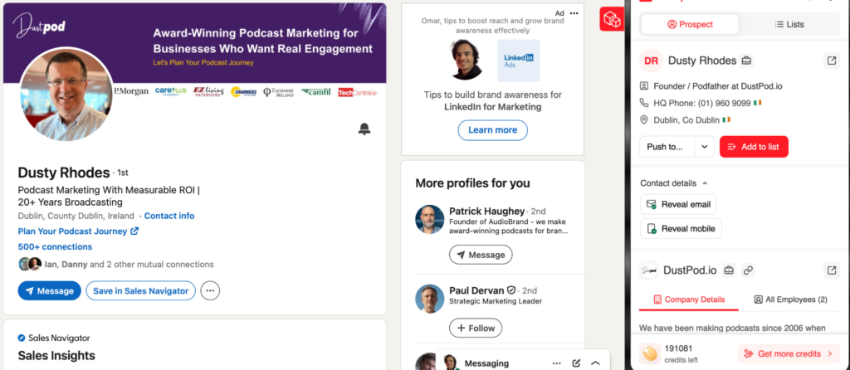Click the Messaging bar title
The height and width of the screenshot is (370, 850).
(486, 363)
